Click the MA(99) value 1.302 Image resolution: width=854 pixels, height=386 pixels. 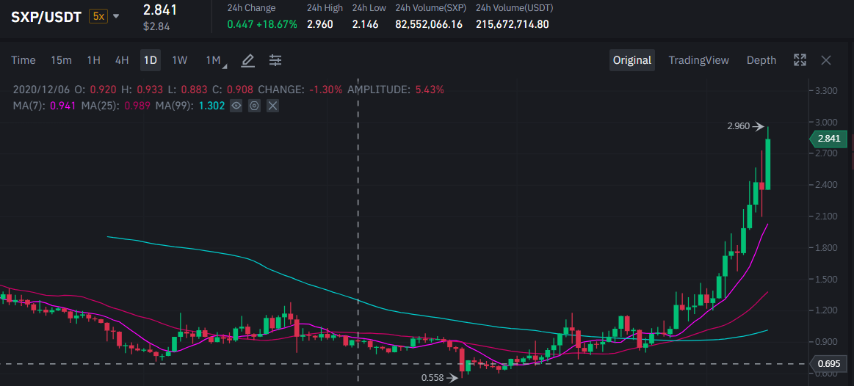[x=212, y=106]
